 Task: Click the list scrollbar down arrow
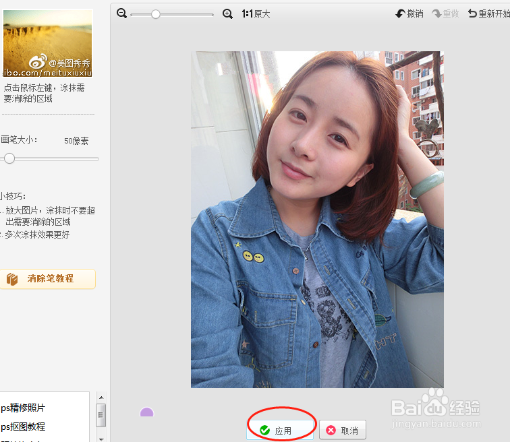[101, 439]
